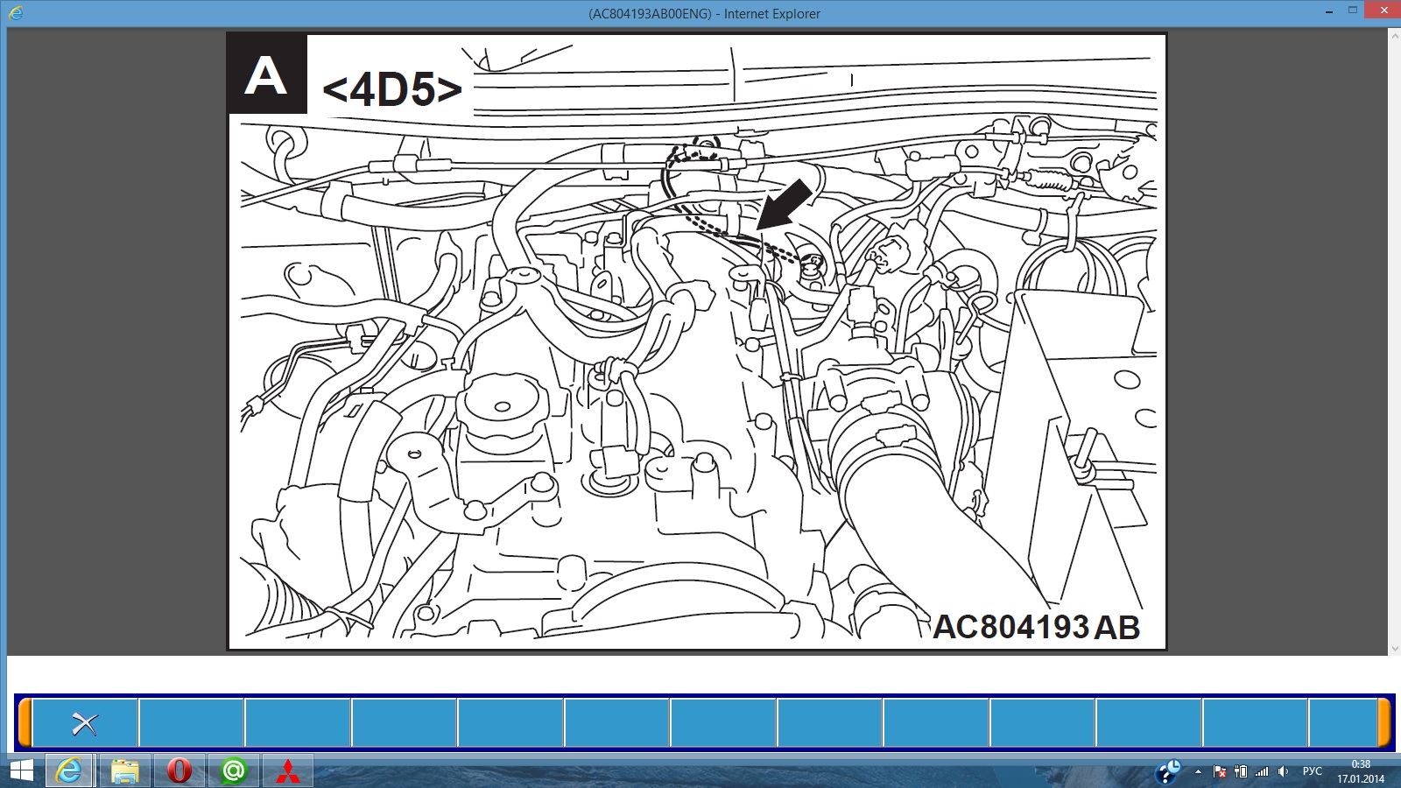The image size is (1401, 788).
Task: Click the clock showing 0:38
Action: pos(1360,771)
